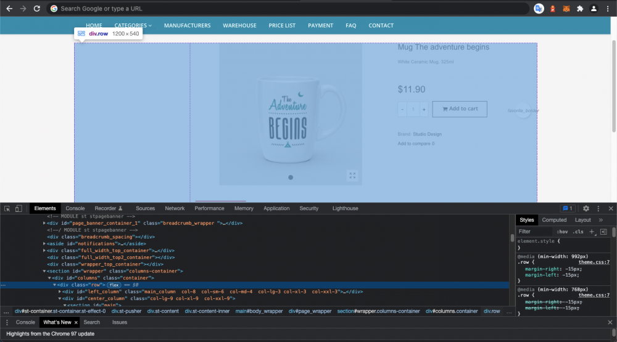617x342 pixels.
Task: Click the Google Translate extension icon
Action: 539,9
